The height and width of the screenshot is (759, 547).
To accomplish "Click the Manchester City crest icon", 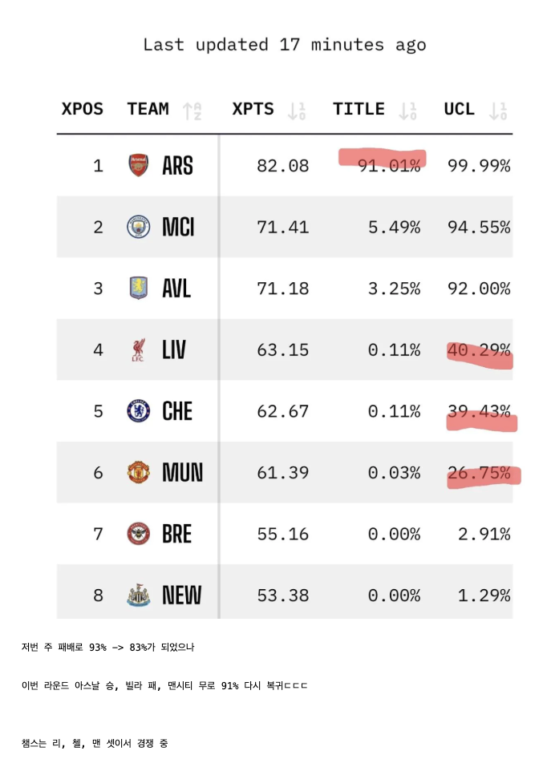I will pos(139,228).
